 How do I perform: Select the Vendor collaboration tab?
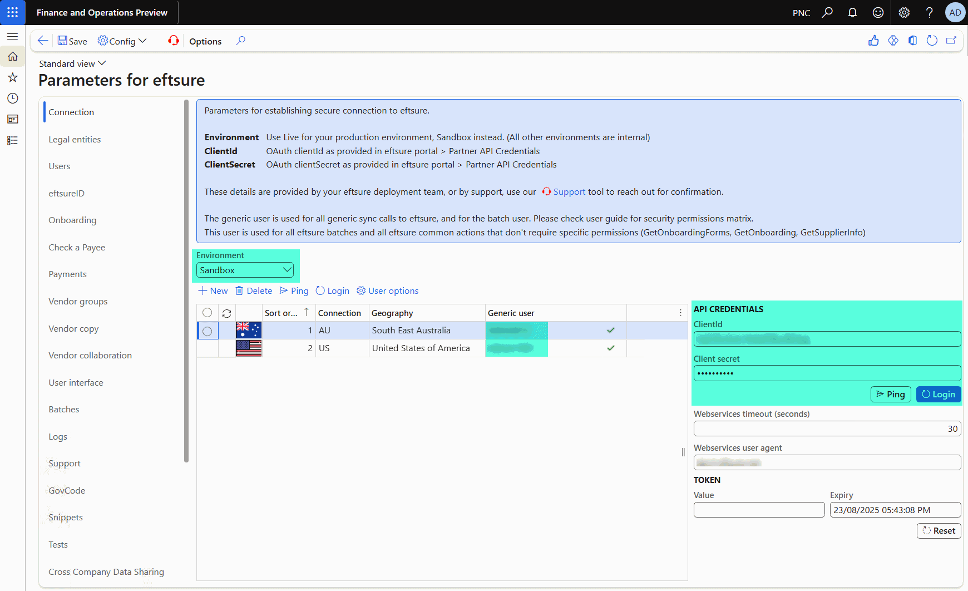[90, 355]
